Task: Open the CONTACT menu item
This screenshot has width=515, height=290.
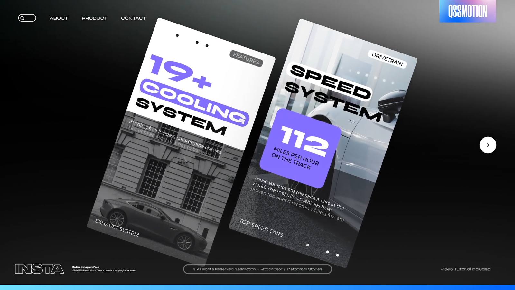Action: (x=133, y=18)
